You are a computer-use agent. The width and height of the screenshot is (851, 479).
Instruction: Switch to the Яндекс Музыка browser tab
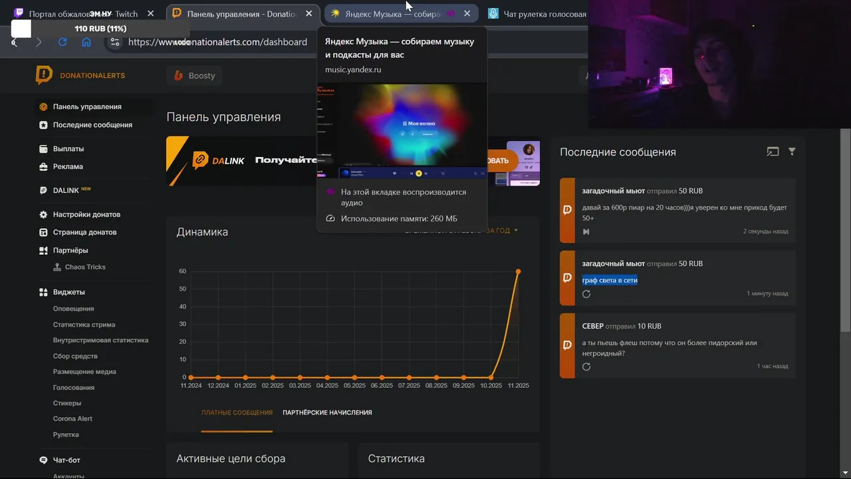tap(401, 13)
